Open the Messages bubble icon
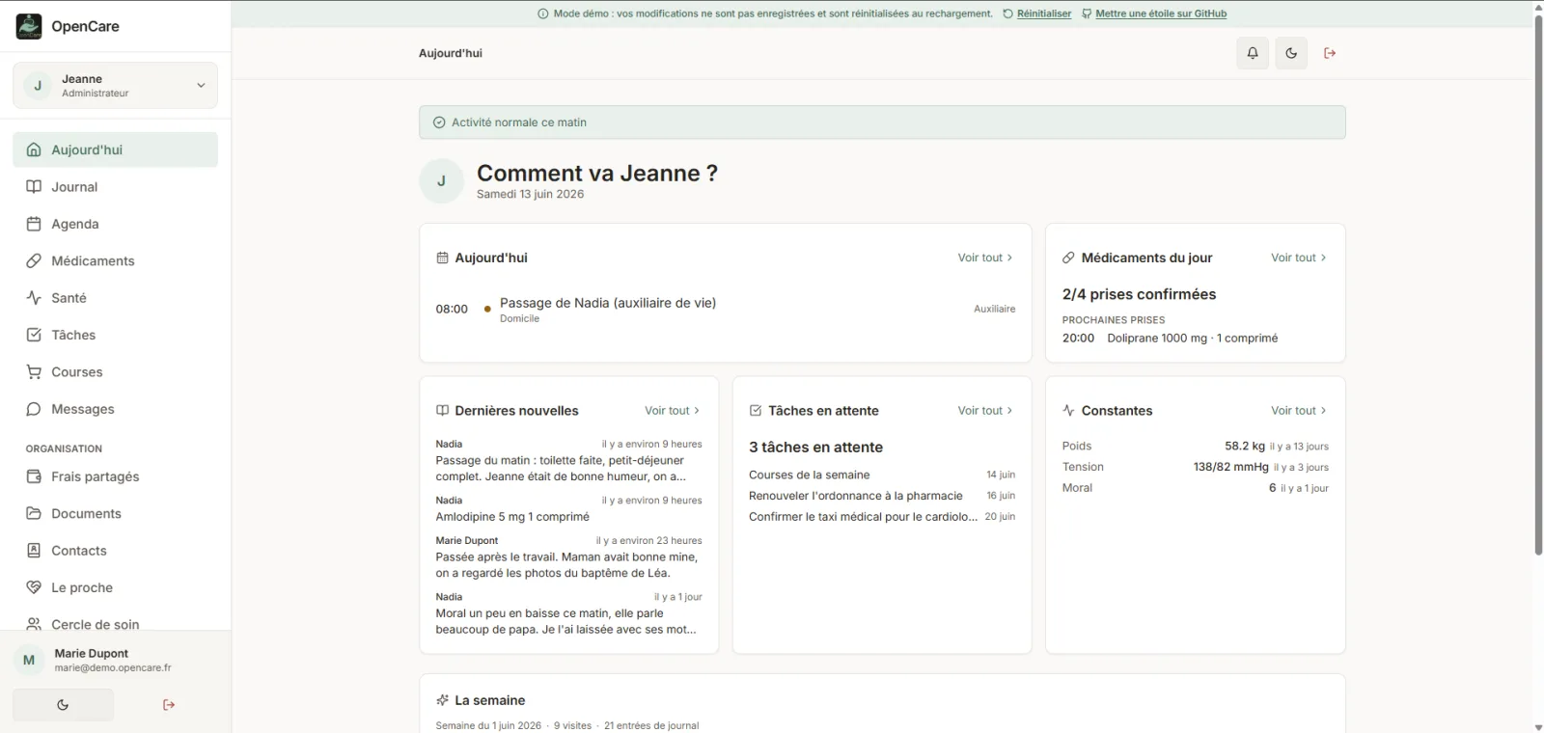 coord(34,409)
